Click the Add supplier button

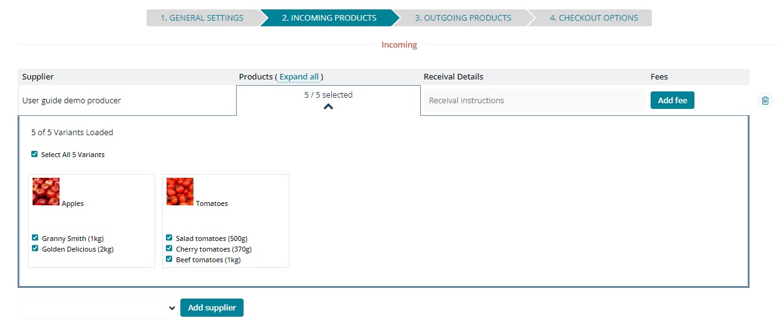212,308
